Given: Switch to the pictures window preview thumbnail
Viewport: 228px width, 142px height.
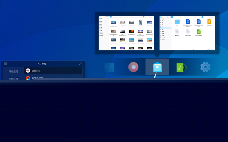Looking at the screenshot, I should (x=126, y=33).
